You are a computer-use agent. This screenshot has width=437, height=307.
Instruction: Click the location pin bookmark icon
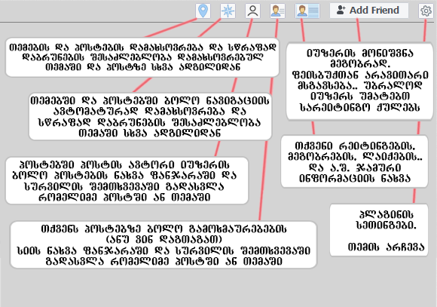203,11
